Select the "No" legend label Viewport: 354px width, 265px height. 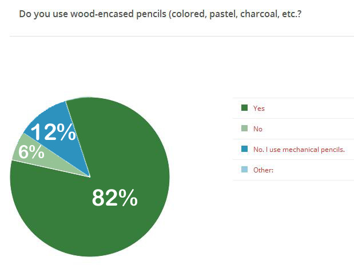click(258, 129)
